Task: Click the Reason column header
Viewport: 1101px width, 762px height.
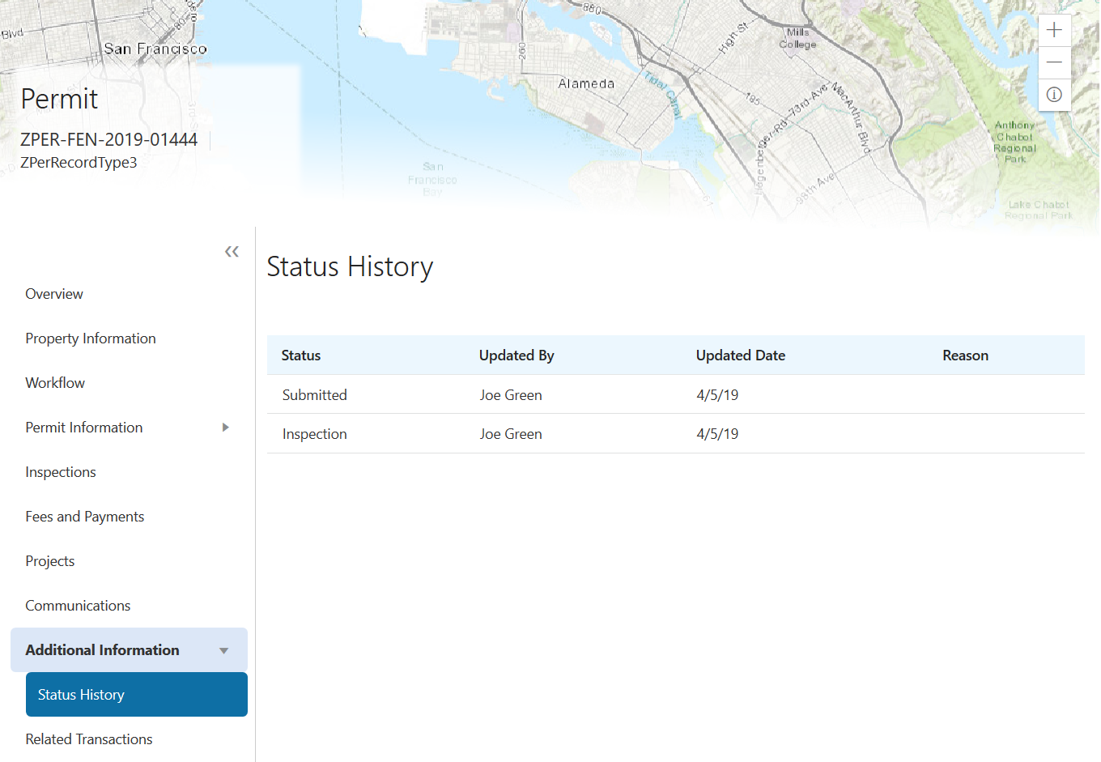Action: click(x=965, y=355)
